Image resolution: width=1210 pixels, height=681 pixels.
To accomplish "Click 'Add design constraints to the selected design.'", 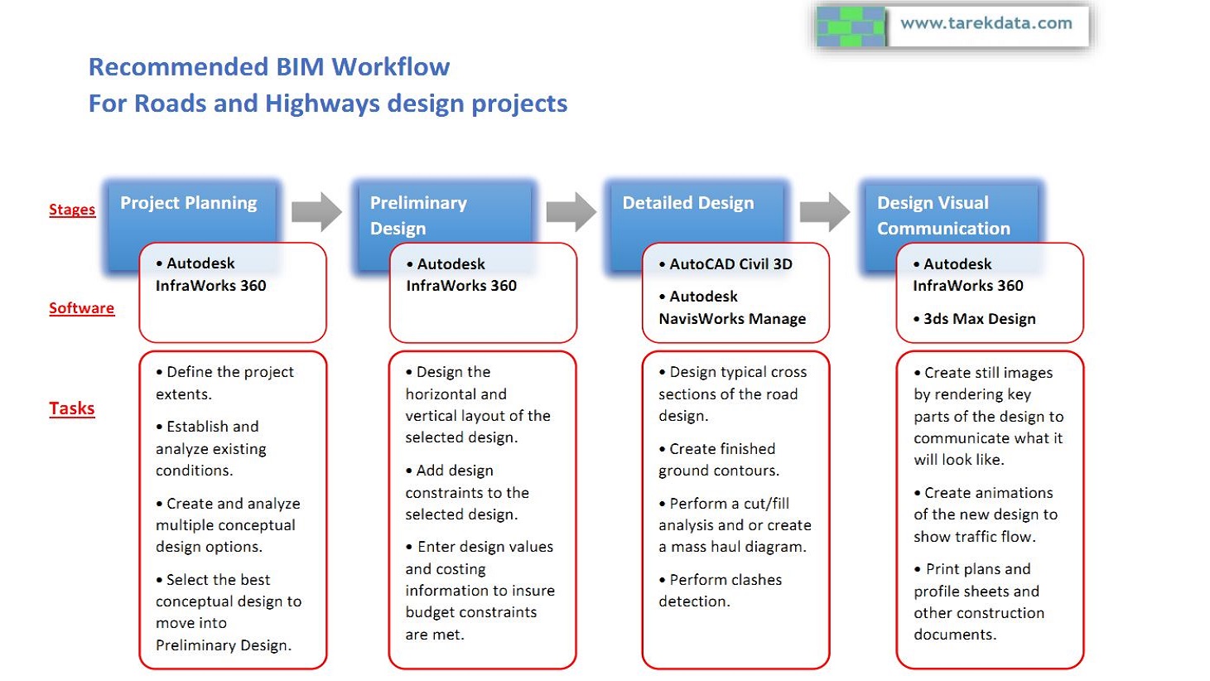I will pos(467,492).
